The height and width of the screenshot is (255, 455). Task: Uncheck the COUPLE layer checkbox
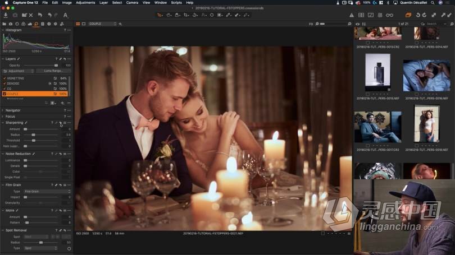(x=4, y=94)
